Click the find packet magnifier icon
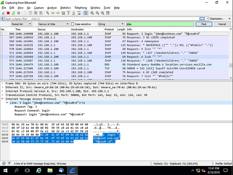 [x=47, y=13]
